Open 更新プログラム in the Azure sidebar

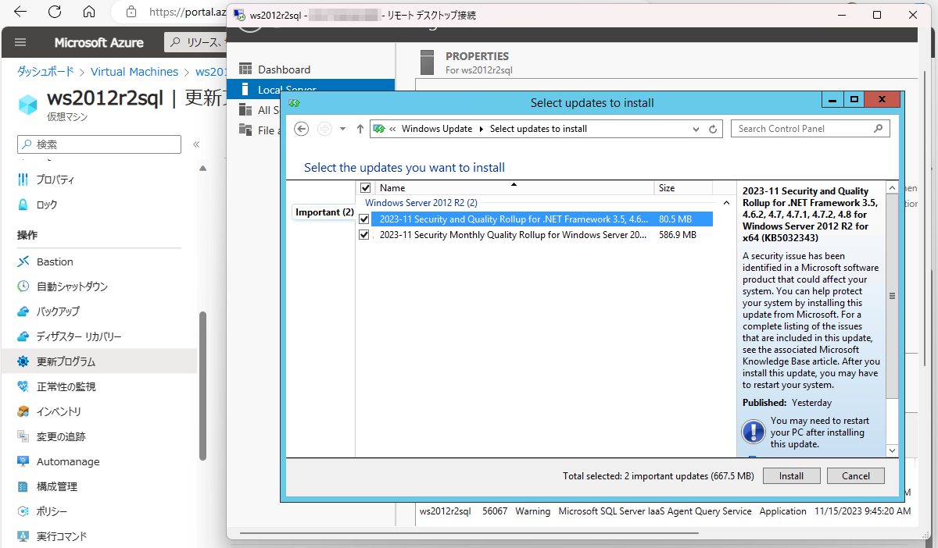point(61,361)
